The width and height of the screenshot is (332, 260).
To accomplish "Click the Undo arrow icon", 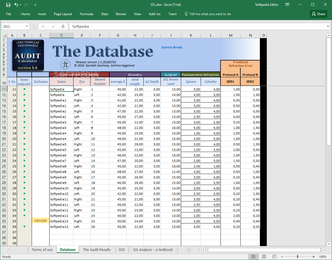I will (x=16, y=5).
